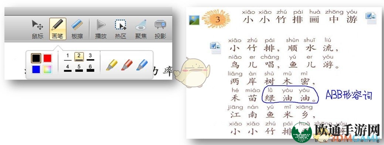
Task: Select the 鼠标 mouse pointer tool
Action: [x=37, y=29]
